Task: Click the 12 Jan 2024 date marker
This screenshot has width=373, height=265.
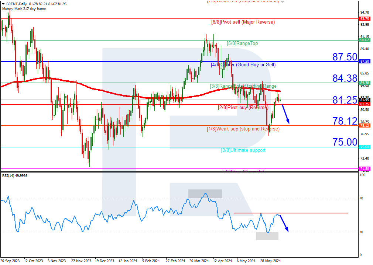Action: tap(128, 261)
